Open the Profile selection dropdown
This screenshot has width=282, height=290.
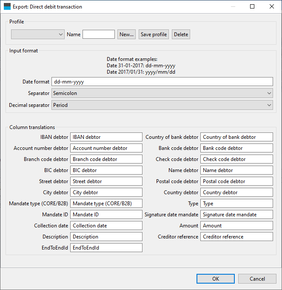[38, 34]
